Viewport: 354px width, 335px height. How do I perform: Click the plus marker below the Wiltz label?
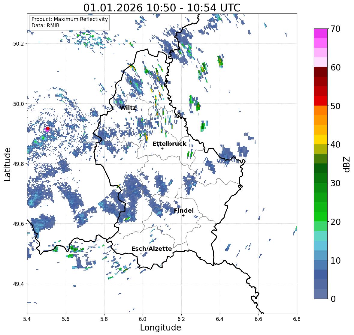(x=129, y=112)
